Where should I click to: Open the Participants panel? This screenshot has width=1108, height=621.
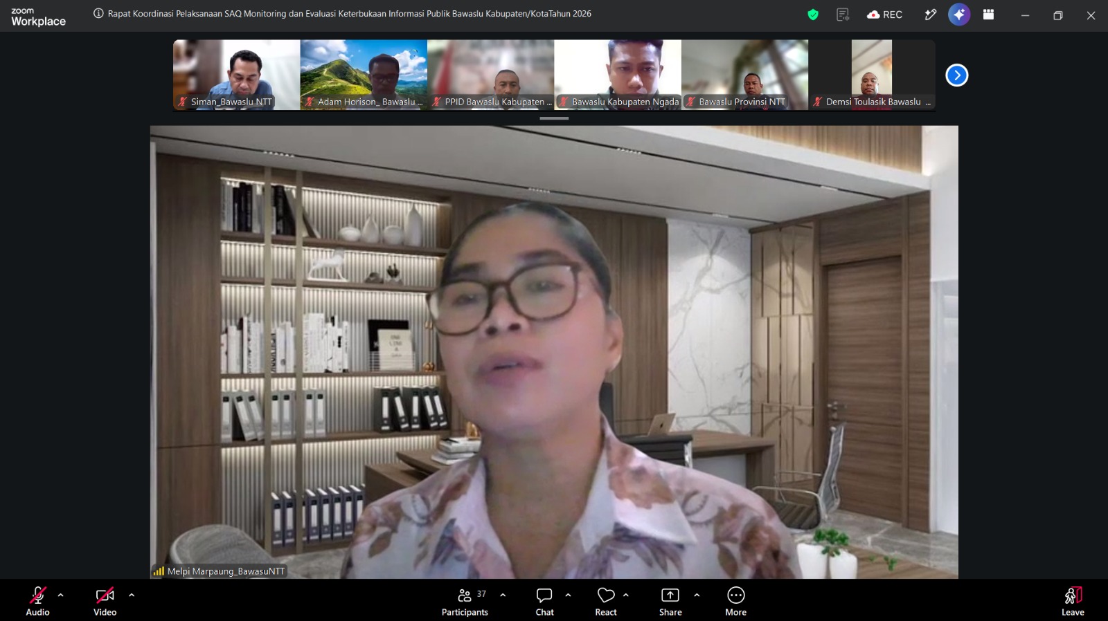point(465,601)
